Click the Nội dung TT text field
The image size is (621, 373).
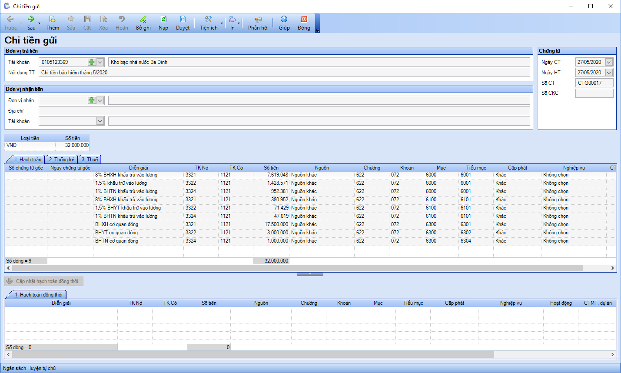(284, 73)
